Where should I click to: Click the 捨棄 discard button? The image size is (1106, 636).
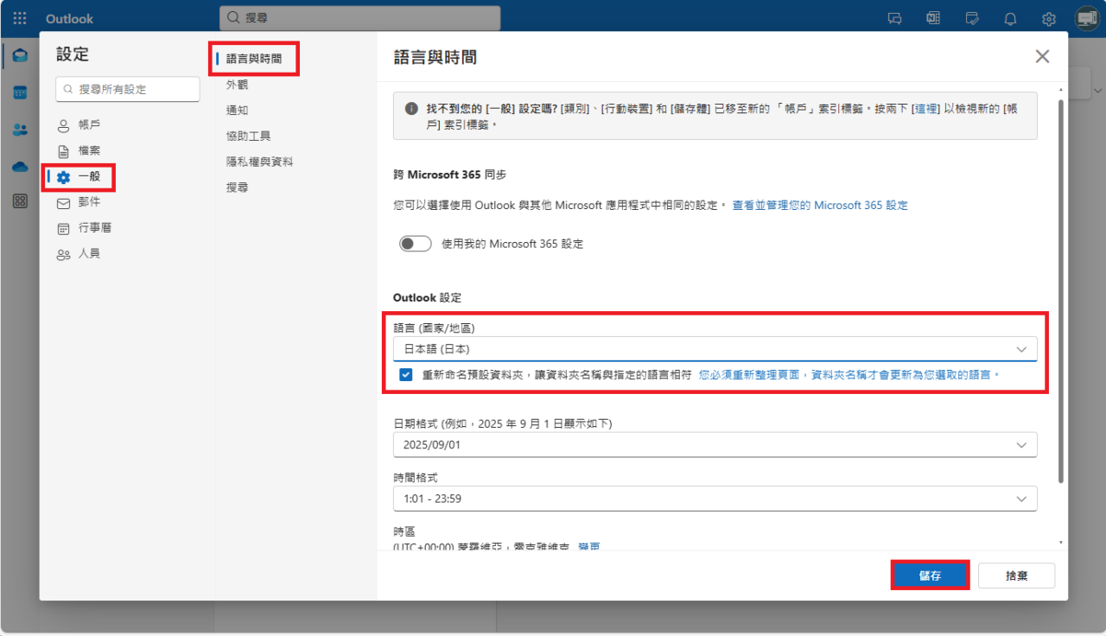click(x=1017, y=576)
